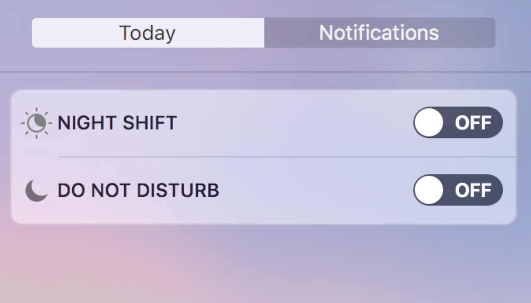Turn on Do Not Disturb switch
This screenshot has width=531, height=303.
point(458,190)
